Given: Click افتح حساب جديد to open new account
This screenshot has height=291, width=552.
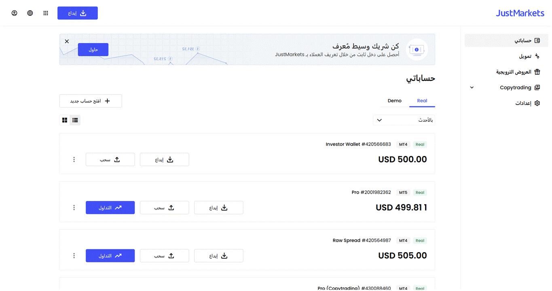Looking at the screenshot, I should tap(91, 101).
